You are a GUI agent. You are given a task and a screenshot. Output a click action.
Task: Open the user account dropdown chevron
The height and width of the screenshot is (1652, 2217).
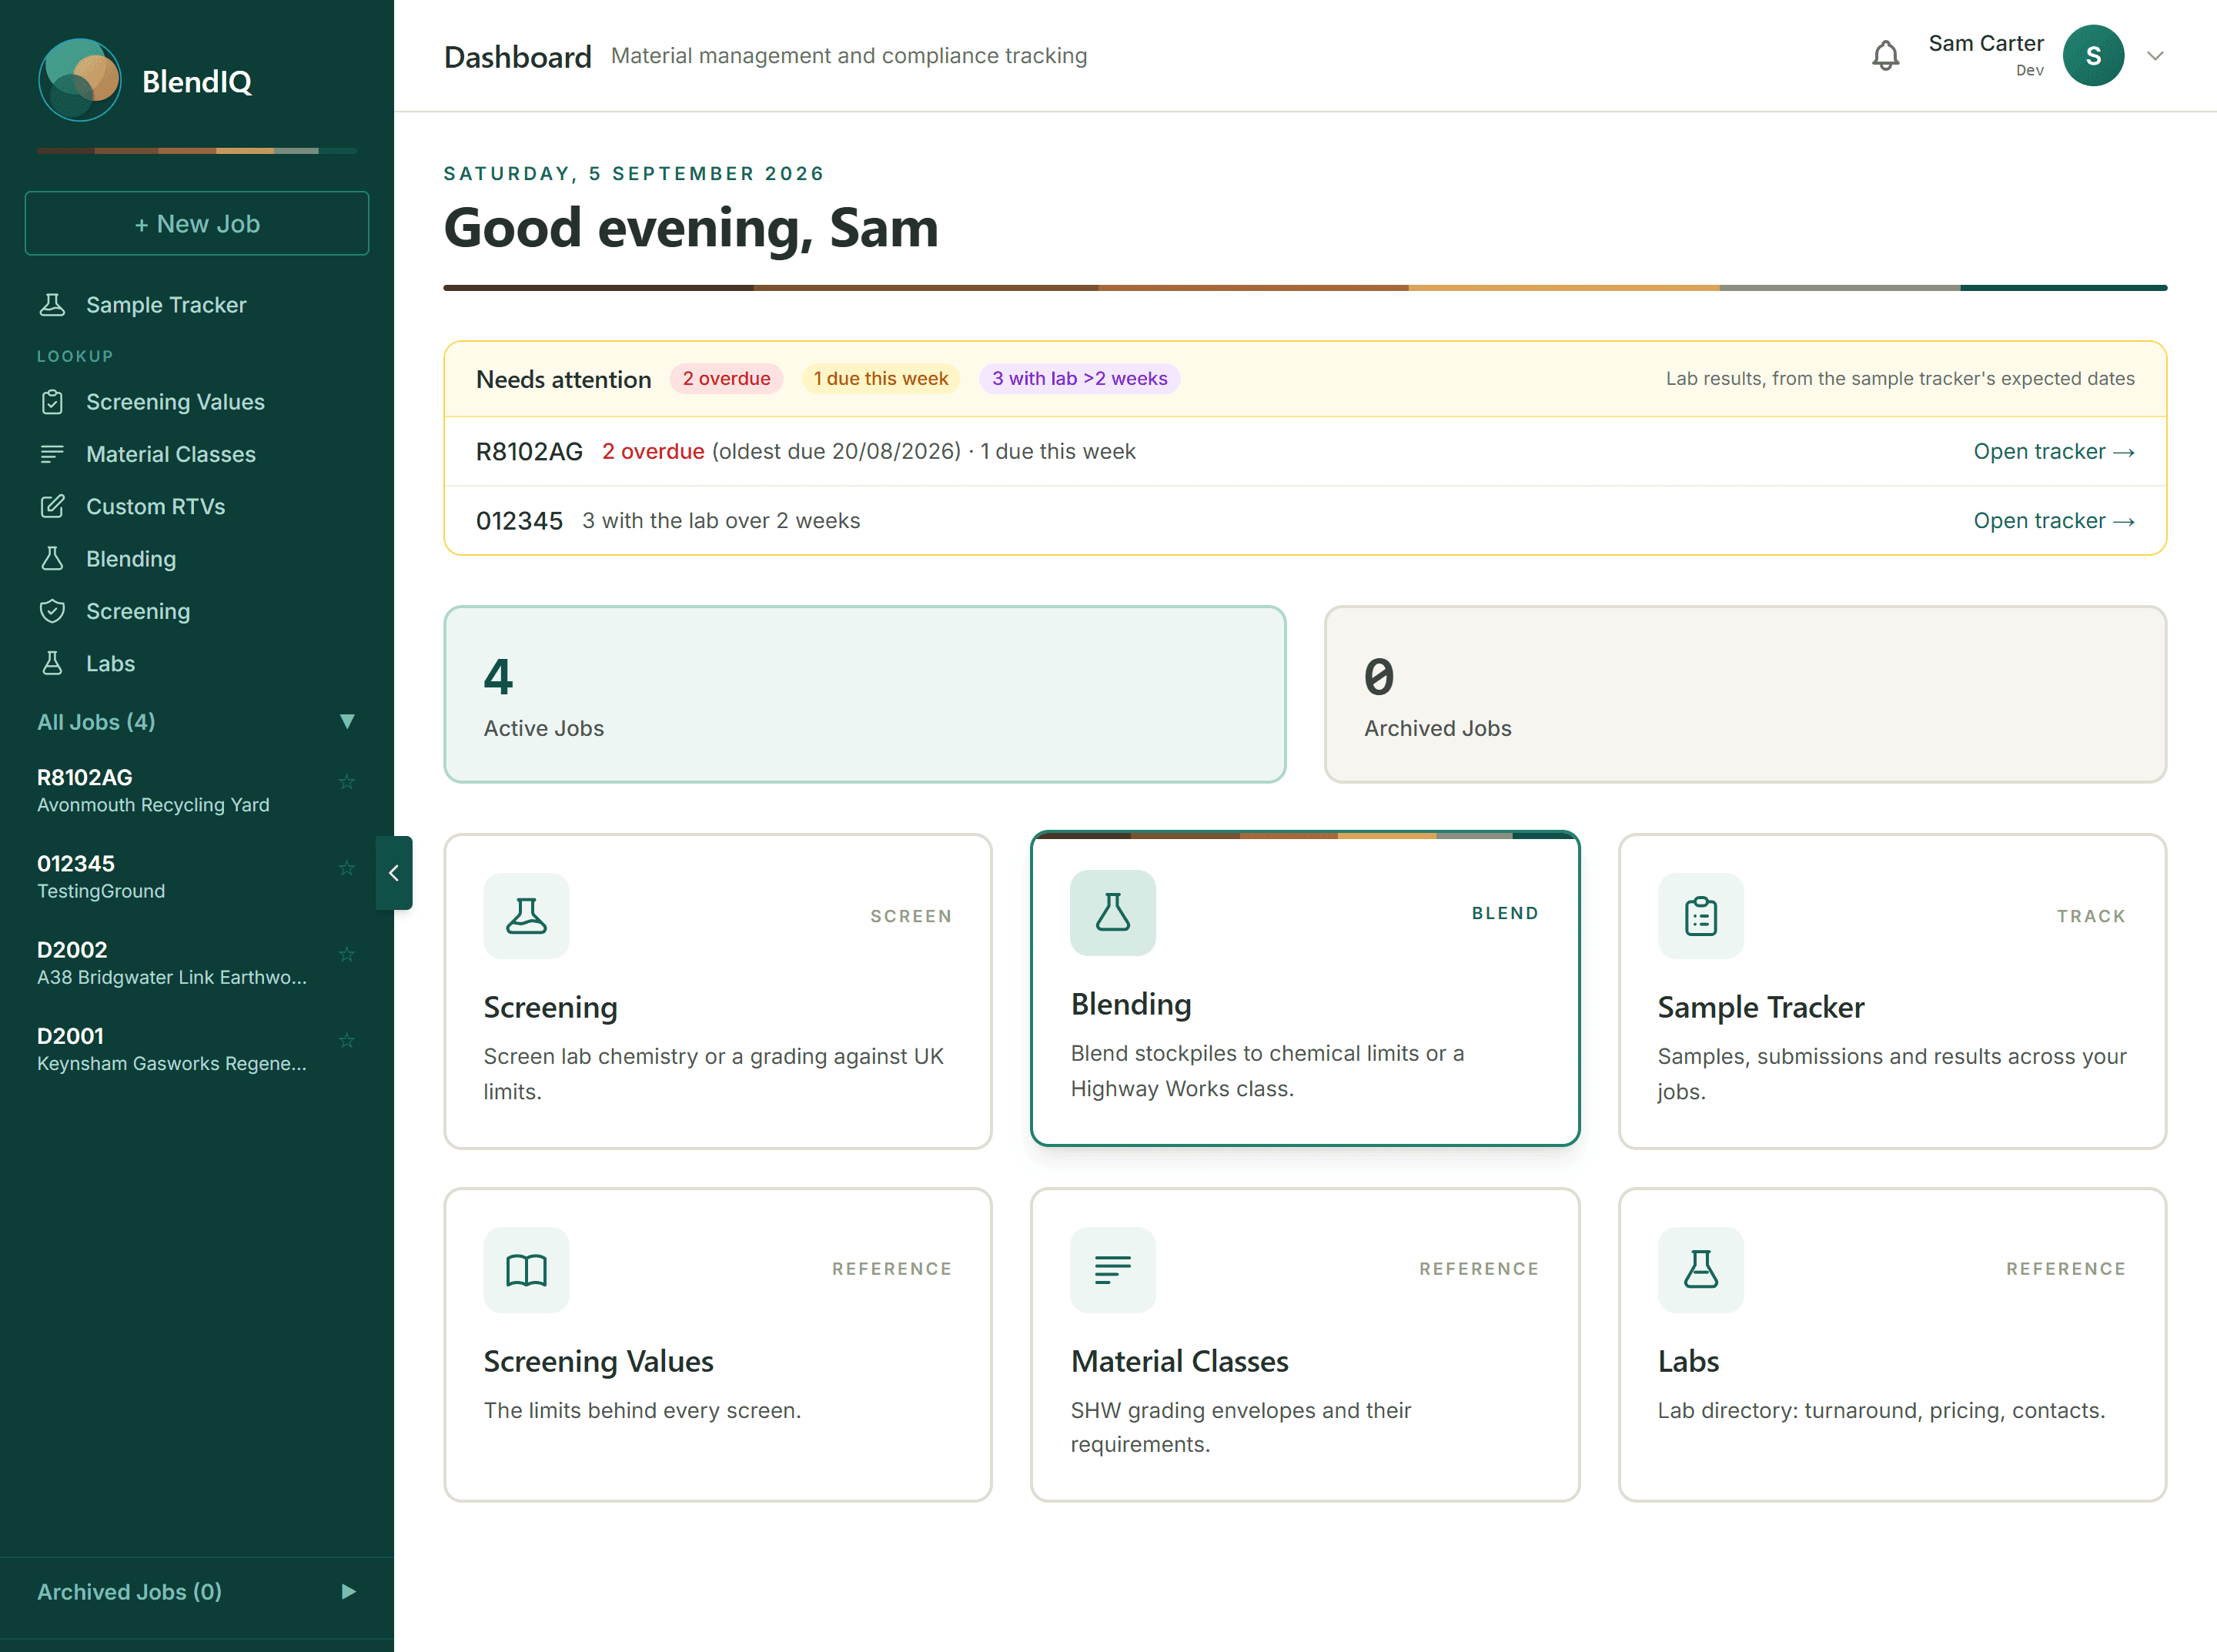click(2156, 56)
